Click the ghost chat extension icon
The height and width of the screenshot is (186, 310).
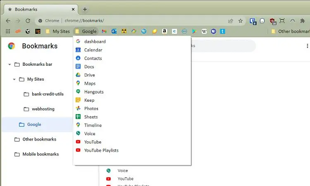[262, 21]
